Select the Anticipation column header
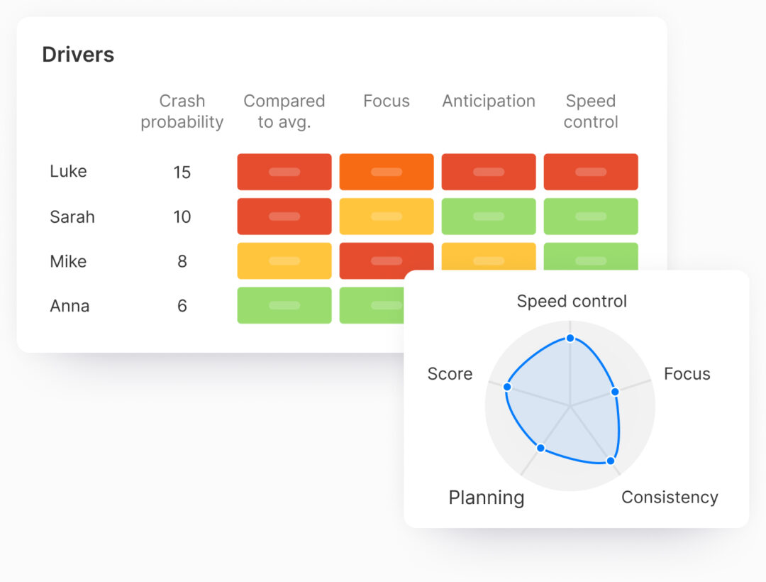The height and width of the screenshot is (582, 766). (x=488, y=101)
